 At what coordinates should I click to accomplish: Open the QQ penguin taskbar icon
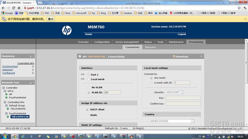(x=132, y=136)
